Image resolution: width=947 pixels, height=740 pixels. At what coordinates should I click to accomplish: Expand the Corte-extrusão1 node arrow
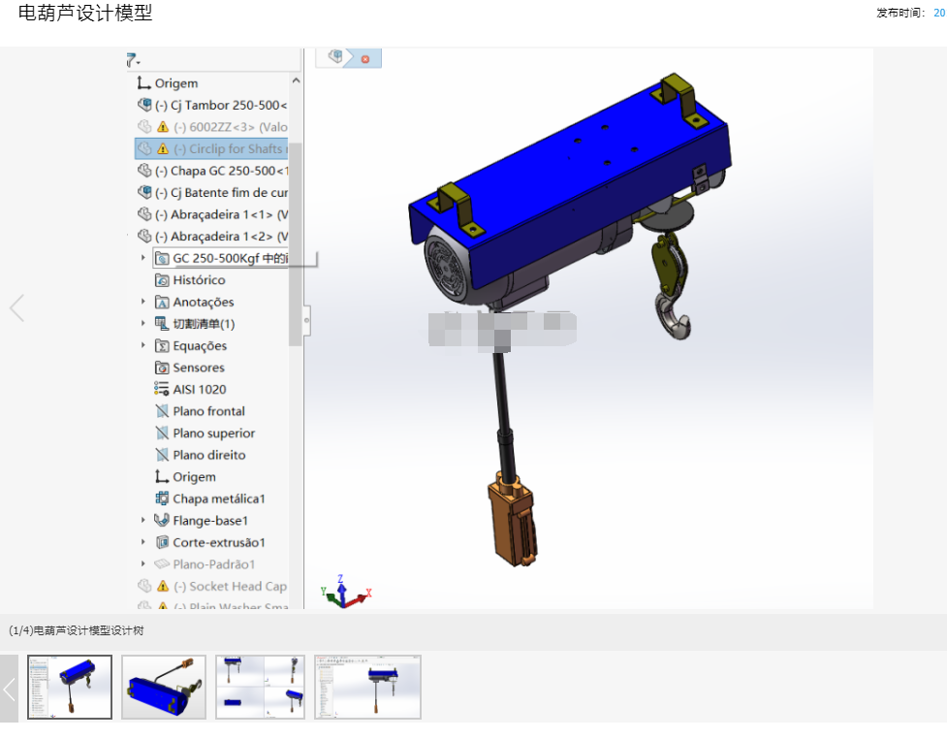click(x=143, y=542)
